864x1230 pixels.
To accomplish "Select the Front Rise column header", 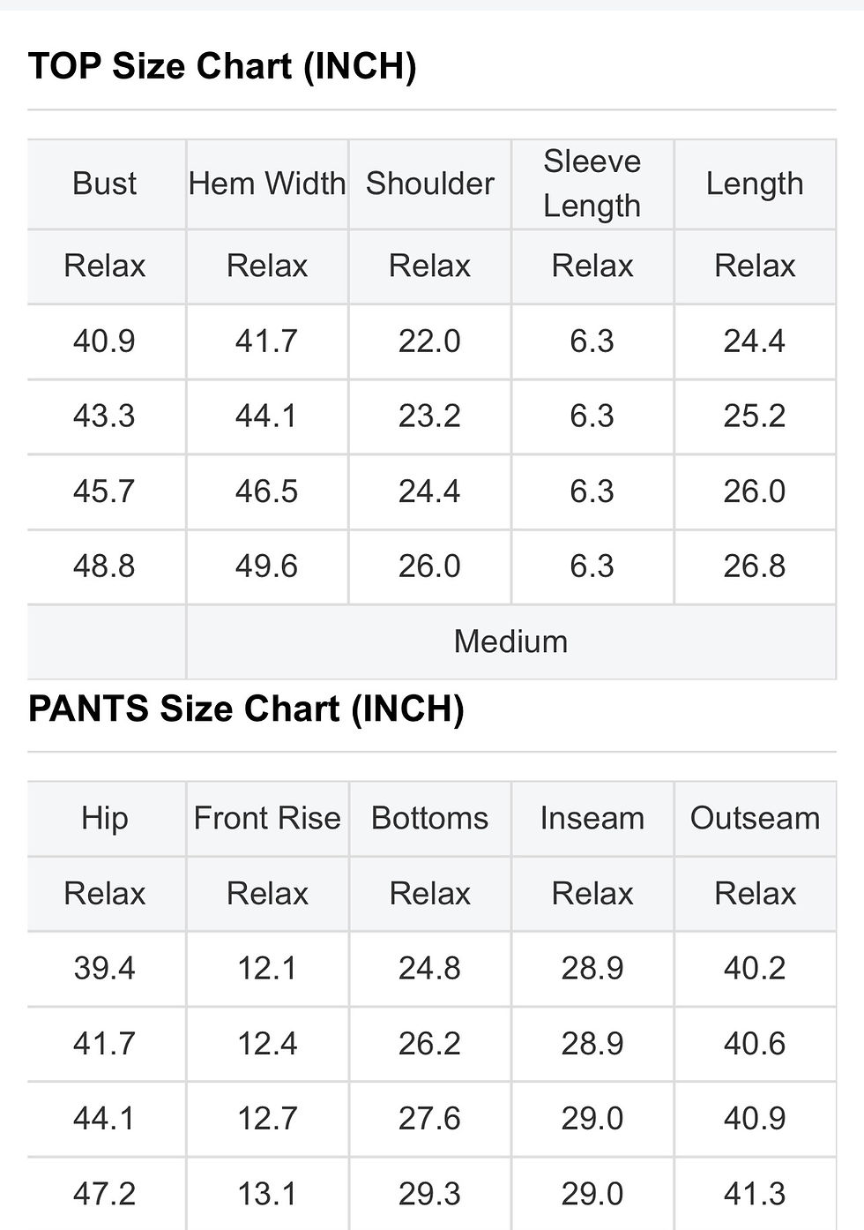I will pyautogui.click(x=267, y=818).
